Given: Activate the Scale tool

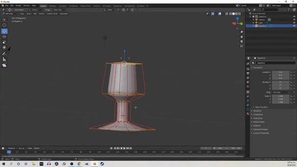Looking at the screenshot, I should point(4,42).
